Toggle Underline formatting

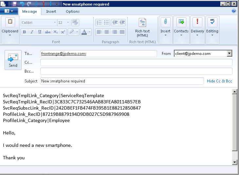tap(40, 32)
